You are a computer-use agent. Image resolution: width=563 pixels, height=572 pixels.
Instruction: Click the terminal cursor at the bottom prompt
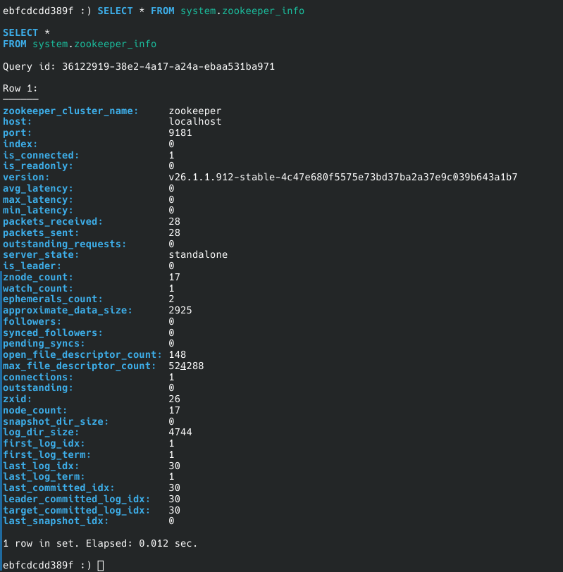tap(101, 565)
